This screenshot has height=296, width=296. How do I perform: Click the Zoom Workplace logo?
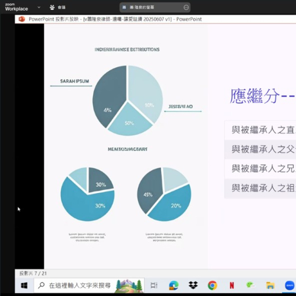[17, 7]
